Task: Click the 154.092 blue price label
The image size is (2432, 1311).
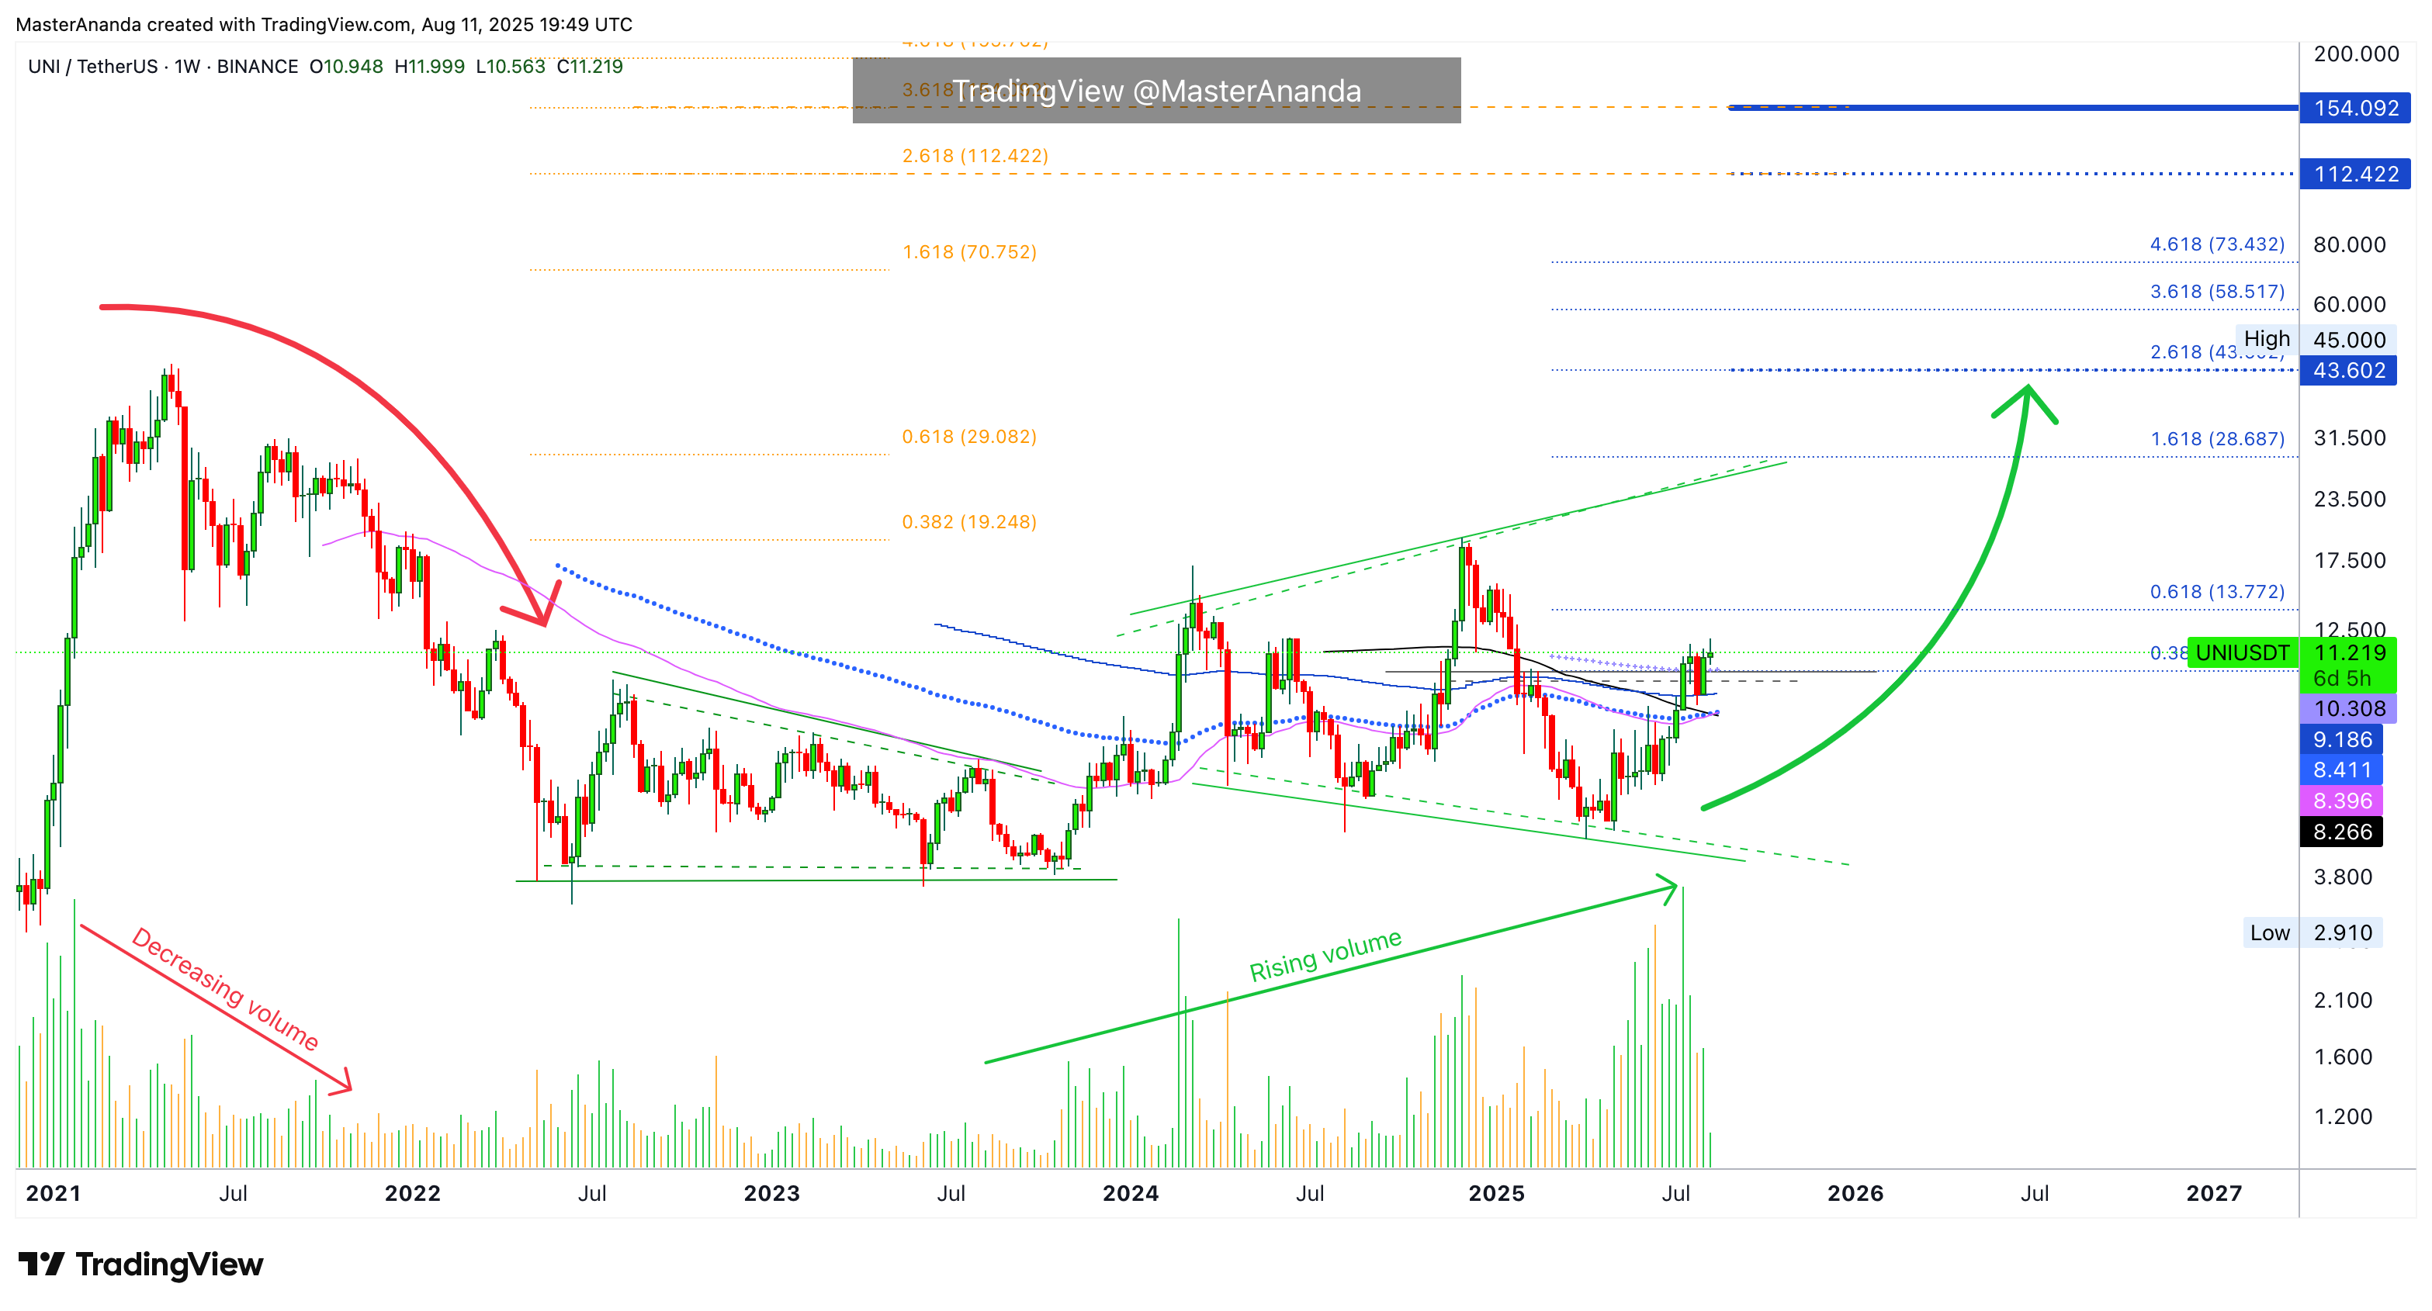Action: (2354, 109)
